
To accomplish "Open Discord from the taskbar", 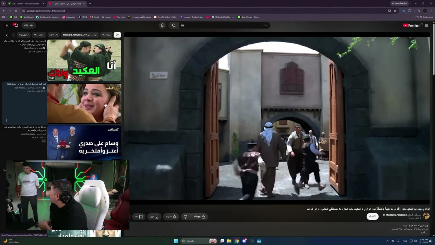I will tap(244, 241).
